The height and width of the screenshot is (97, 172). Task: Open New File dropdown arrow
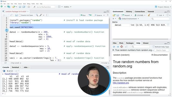point(5,7)
